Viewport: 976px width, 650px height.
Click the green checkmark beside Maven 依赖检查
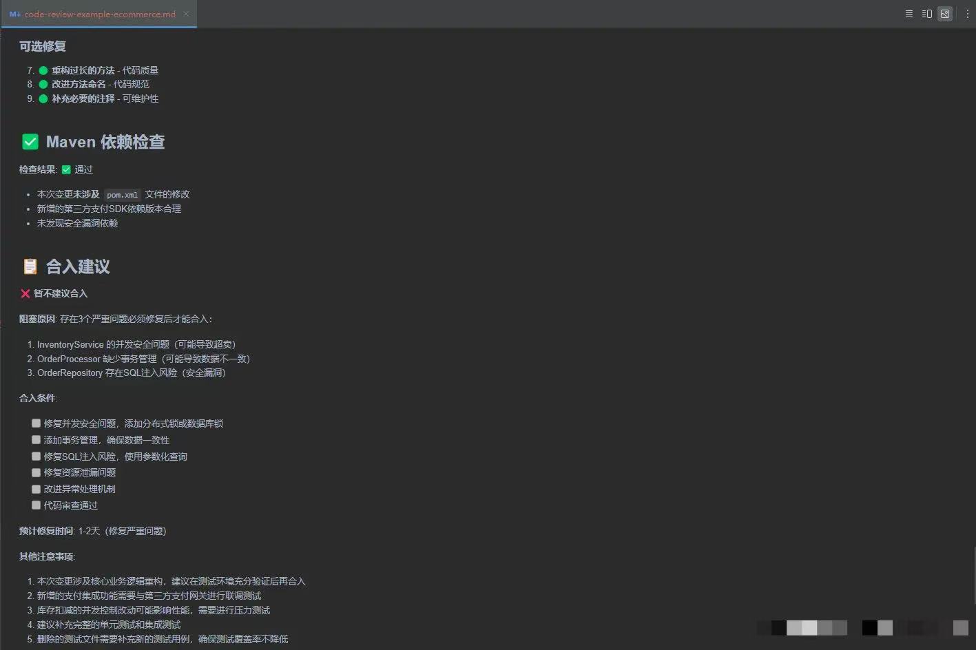(x=30, y=142)
